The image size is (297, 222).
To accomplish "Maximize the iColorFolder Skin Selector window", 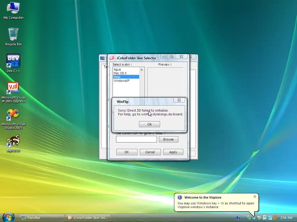I will [x=172, y=56].
